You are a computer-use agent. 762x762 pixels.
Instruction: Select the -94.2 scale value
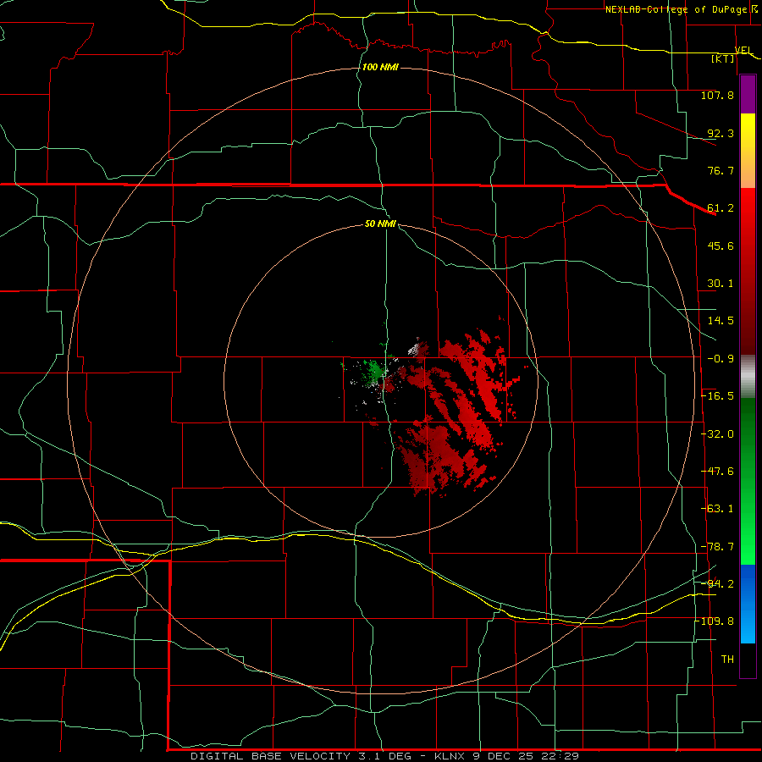click(x=718, y=583)
